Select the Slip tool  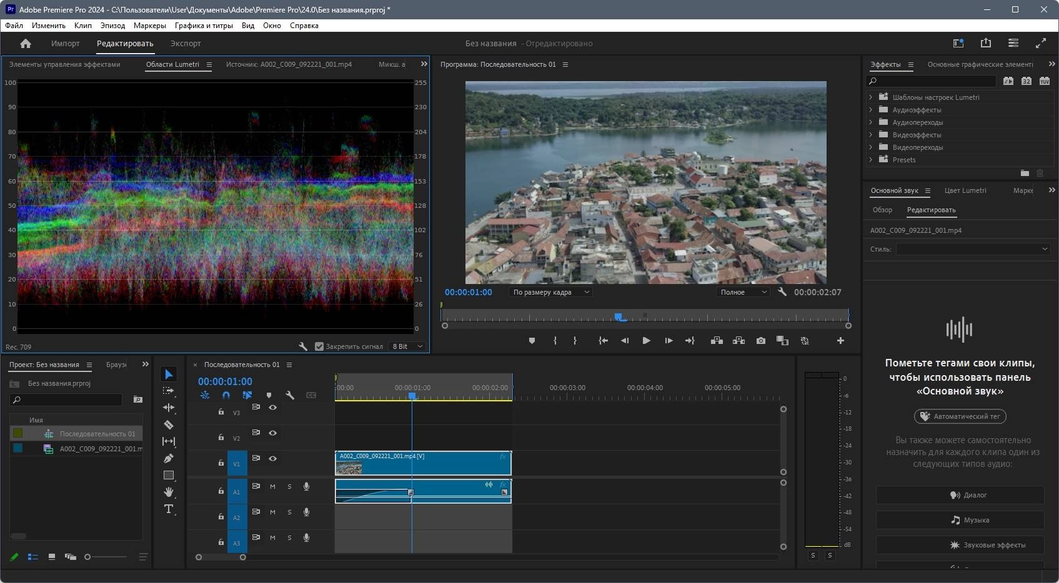(x=169, y=441)
